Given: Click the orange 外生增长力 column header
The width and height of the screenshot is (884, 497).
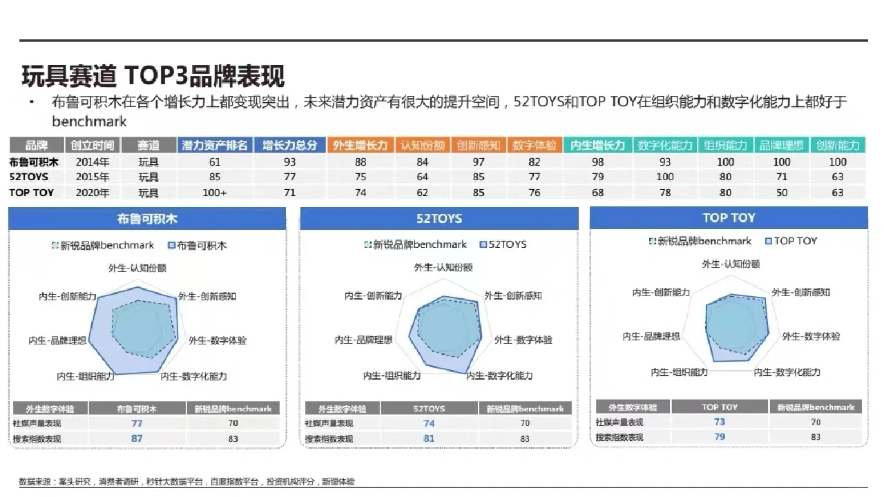Looking at the screenshot, I should point(361,146).
